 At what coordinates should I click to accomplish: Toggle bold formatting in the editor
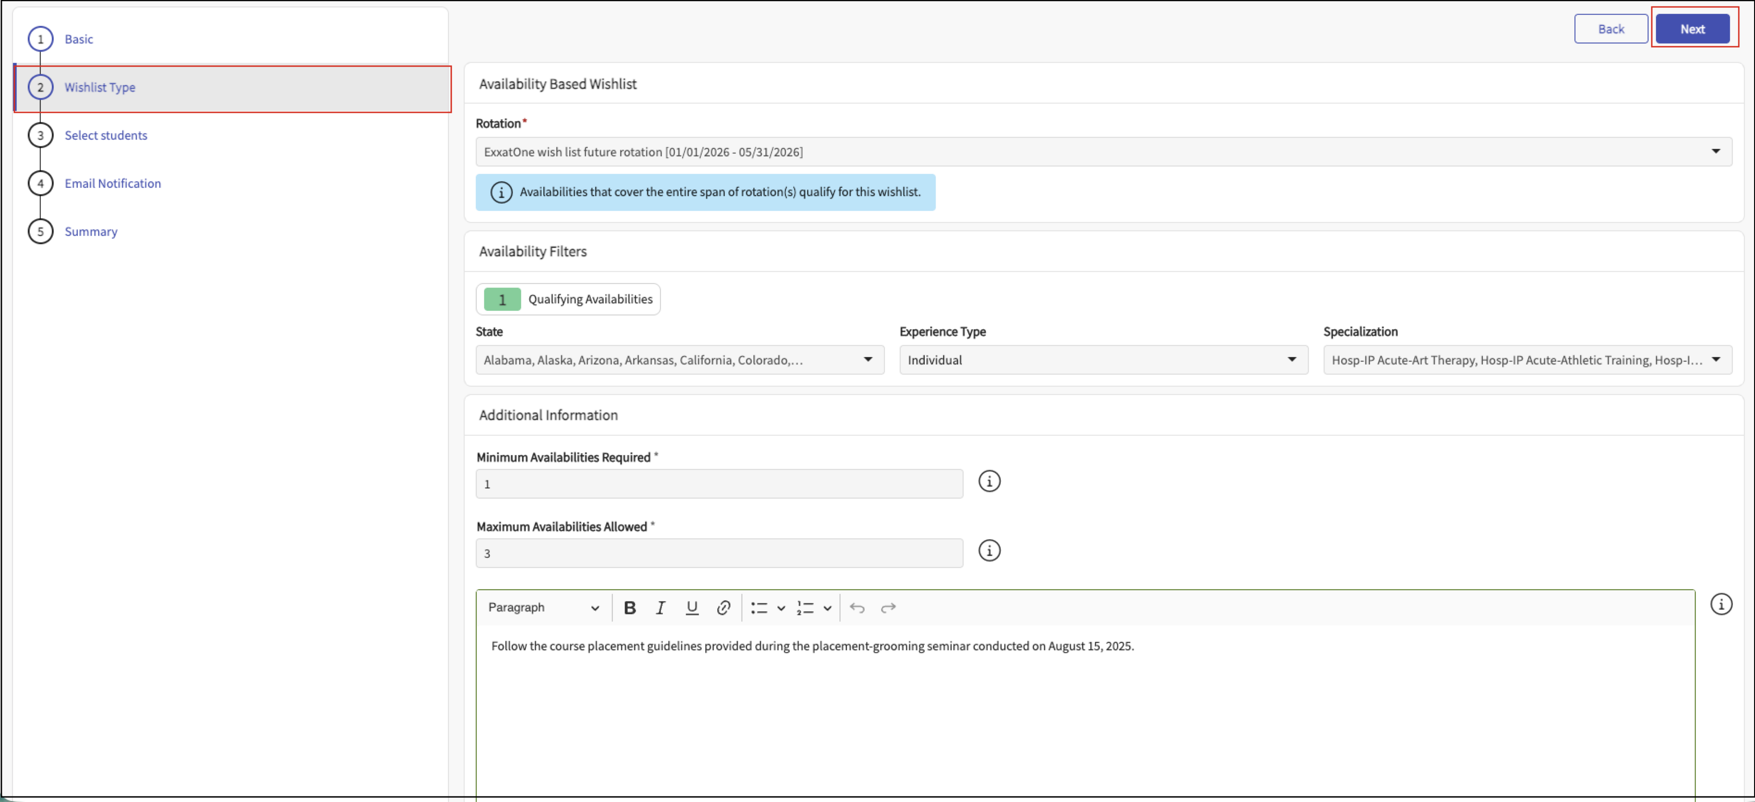pos(629,607)
